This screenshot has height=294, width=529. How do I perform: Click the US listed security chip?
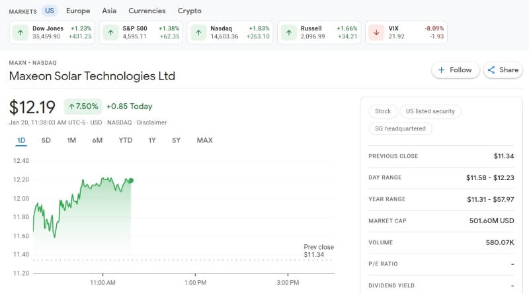point(430,111)
